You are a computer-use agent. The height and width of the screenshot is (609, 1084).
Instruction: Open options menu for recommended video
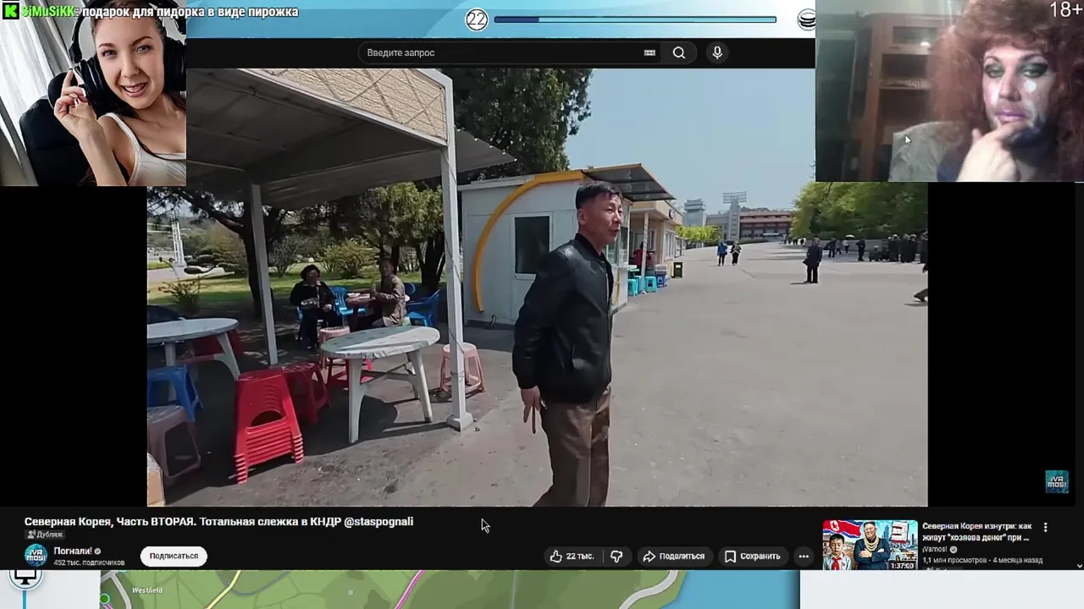pyautogui.click(x=1045, y=527)
